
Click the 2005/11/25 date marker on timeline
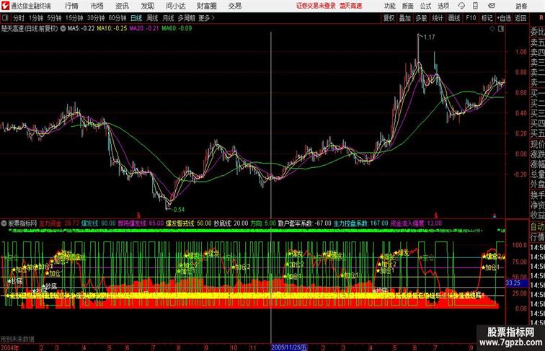click(289, 347)
